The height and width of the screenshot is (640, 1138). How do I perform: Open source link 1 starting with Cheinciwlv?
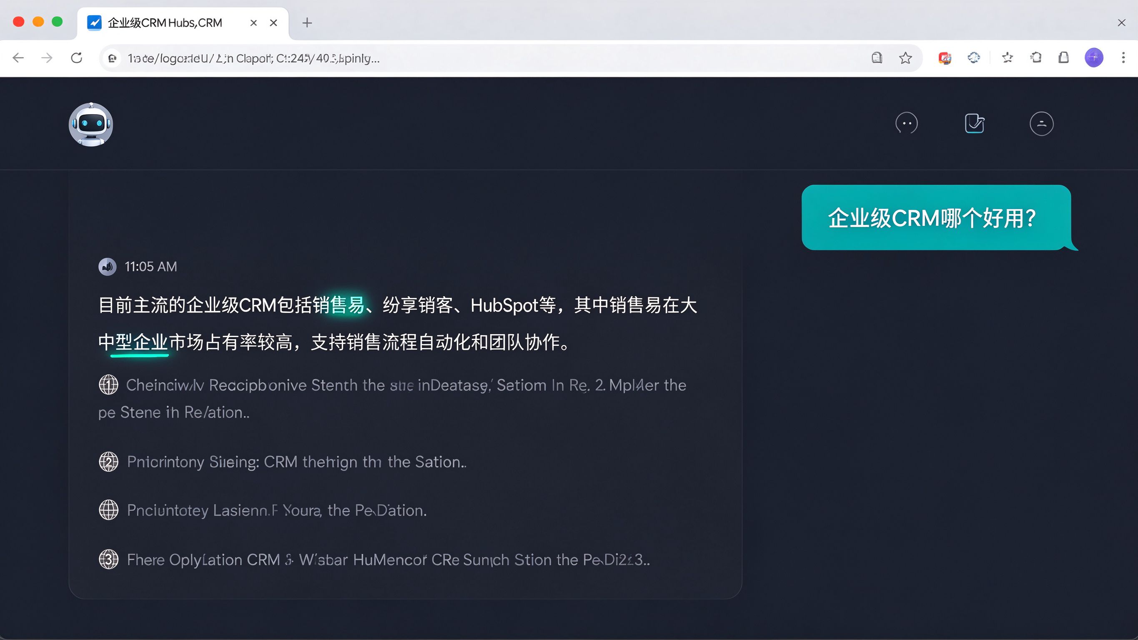coord(392,398)
